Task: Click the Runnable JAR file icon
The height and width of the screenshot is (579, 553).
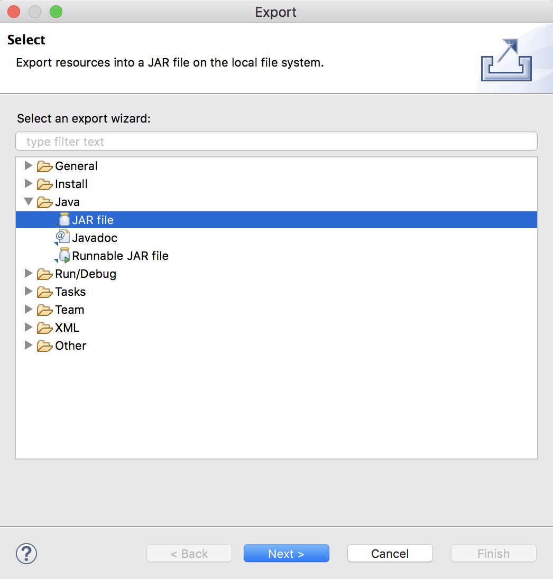Action: 64,256
